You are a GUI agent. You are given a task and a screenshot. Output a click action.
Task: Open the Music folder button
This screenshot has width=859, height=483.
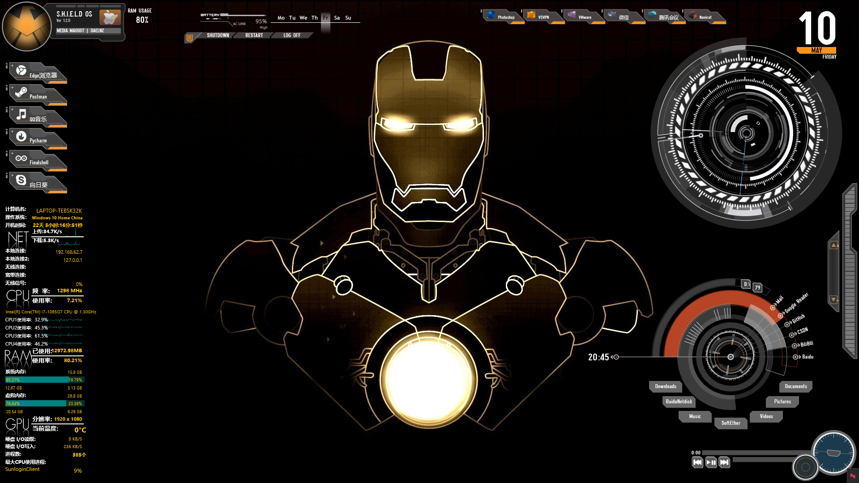[695, 416]
